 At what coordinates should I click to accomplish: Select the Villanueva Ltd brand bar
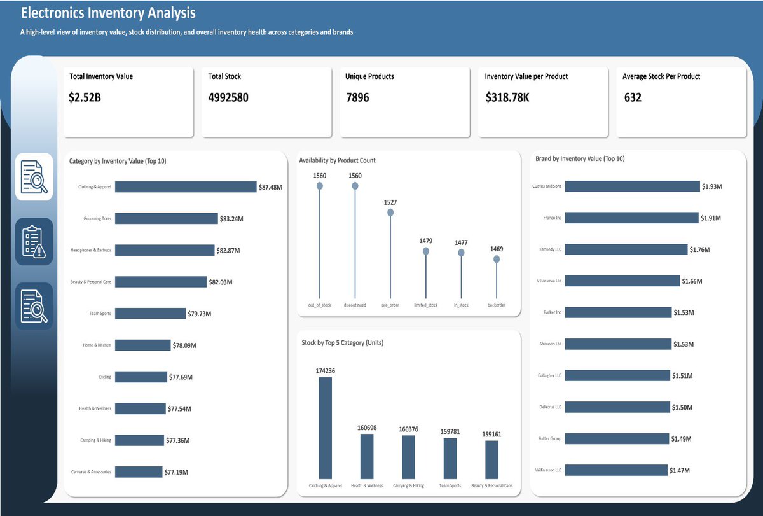click(622, 281)
